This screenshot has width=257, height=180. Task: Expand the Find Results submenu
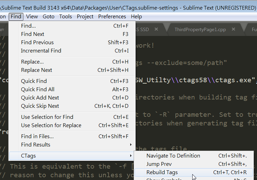(72, 145)
